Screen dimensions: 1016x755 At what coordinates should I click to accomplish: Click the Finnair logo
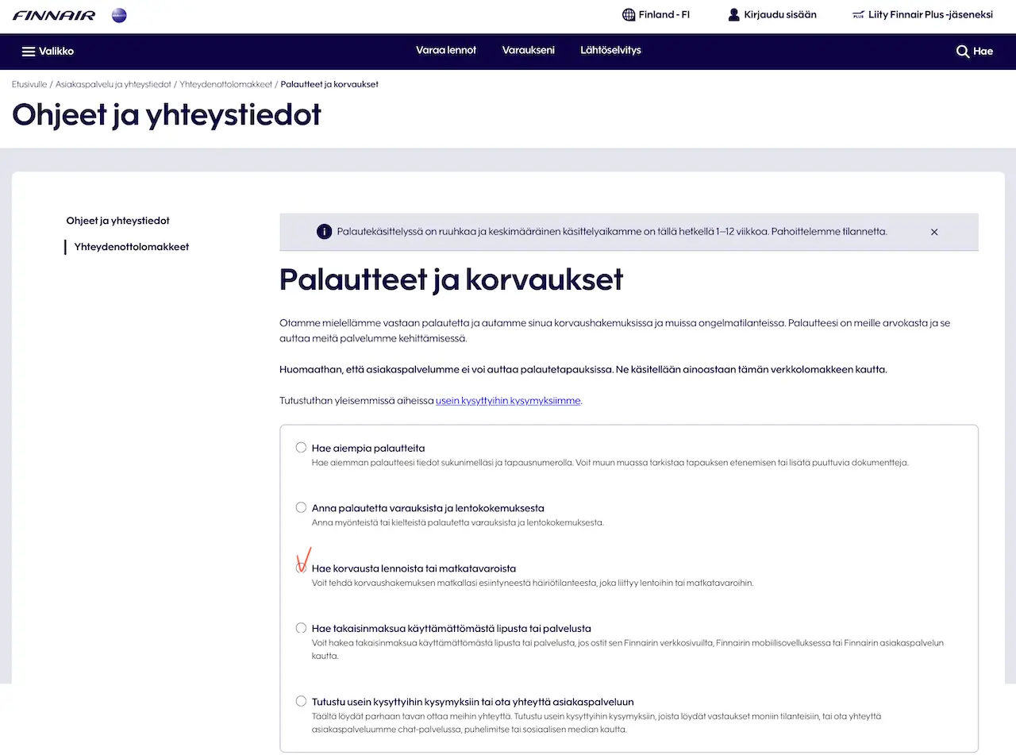pyautogui.click(x=54, y=15)
